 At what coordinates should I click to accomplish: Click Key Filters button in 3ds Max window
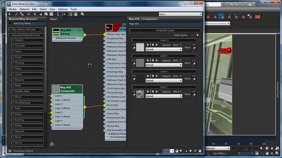[220, 154]
